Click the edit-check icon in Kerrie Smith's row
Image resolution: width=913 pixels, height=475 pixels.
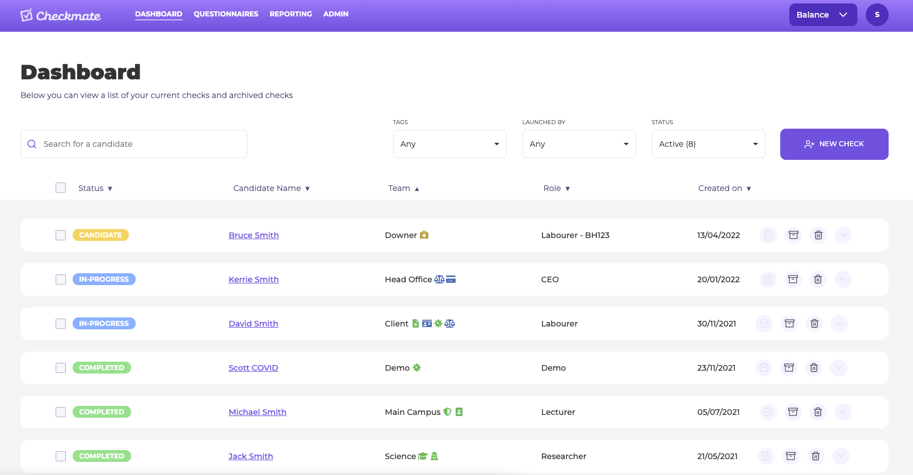pyautogui.click(x=768, y=279)
